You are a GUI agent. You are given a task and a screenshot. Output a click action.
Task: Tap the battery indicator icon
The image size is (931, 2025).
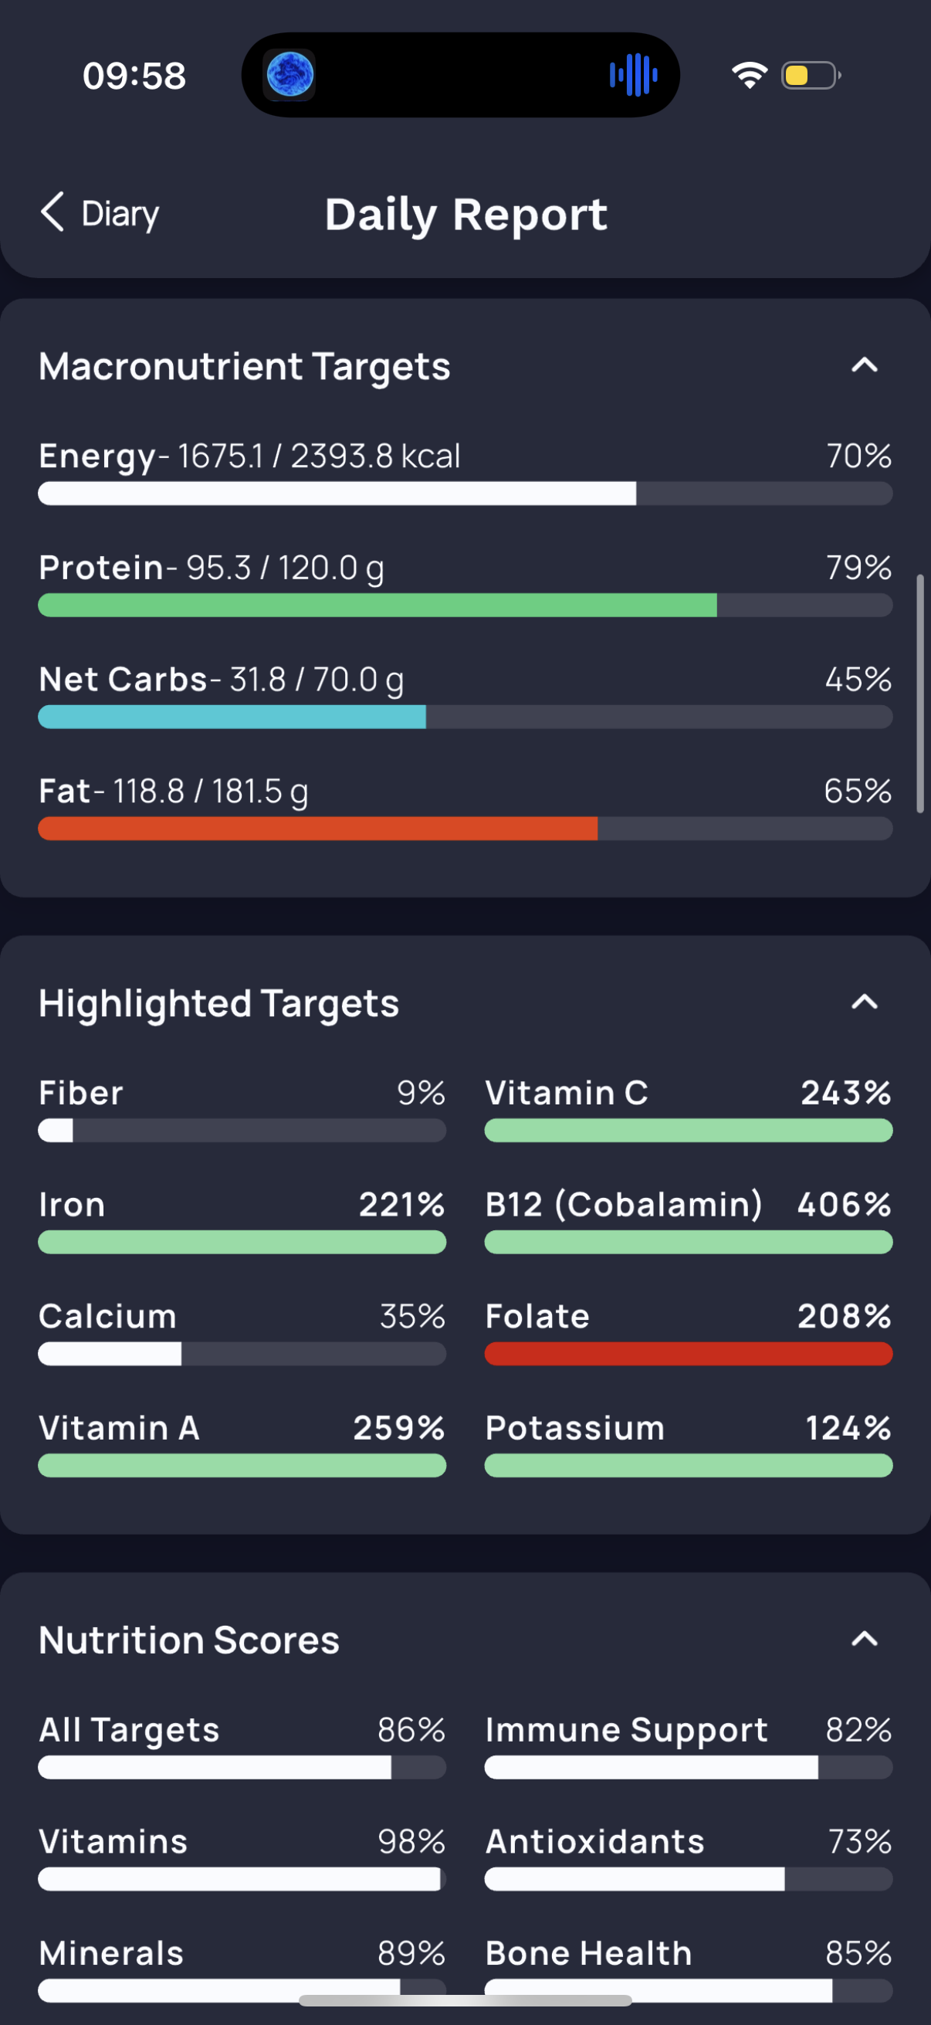[811, 76]
